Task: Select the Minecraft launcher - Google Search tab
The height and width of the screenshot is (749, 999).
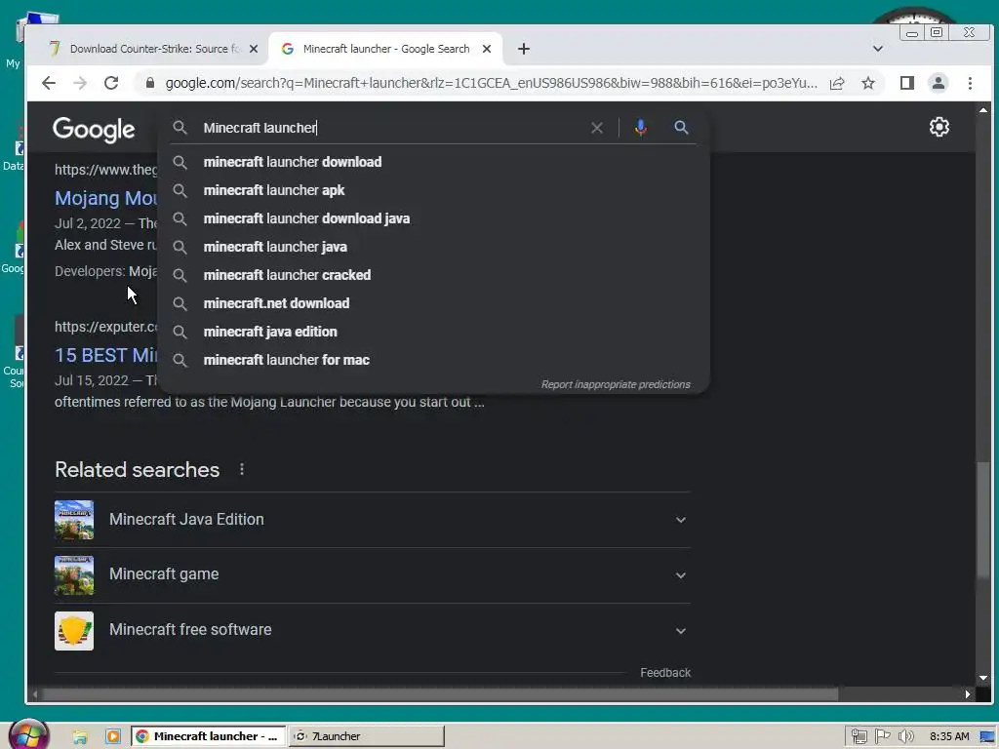Action: point(385,49)
